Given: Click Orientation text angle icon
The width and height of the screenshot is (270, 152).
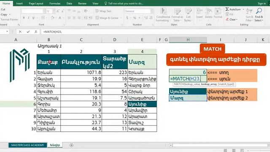Looking at the screenshot, I should pos(86,11).
